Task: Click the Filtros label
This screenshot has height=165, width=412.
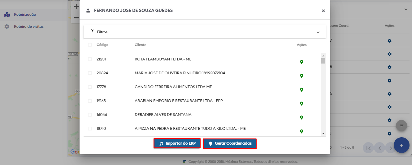Action: pyautogui.click(x=102, y=32)
